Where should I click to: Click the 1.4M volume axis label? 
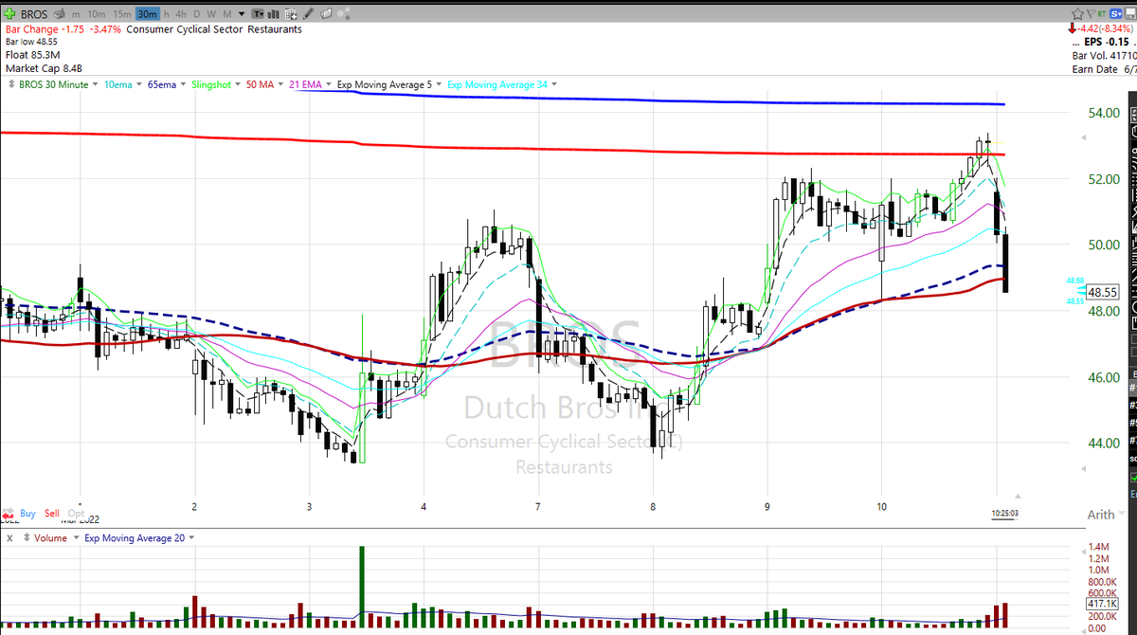pos(1099,549)
